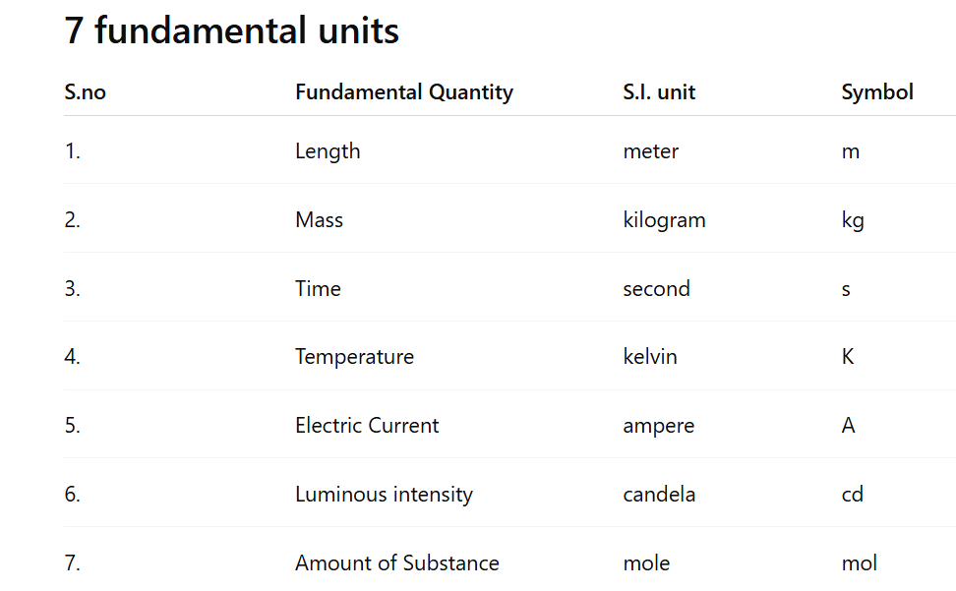Click the "Mass" quantity cell
The width and height of the screenshot is (956, 591).
[x=319, y=220]
